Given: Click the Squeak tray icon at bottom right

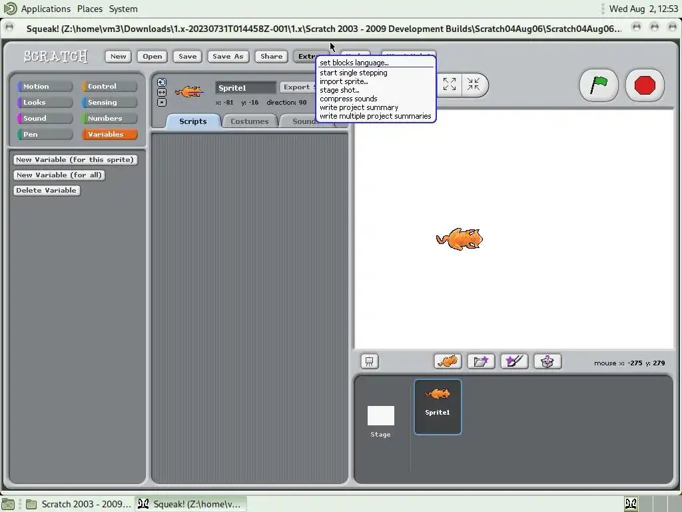Looking at the screenshot, I should tap(631, 504).
